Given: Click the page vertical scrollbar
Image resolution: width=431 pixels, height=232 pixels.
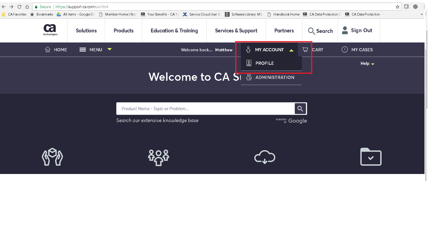Looking at the screenshot, I should pos(426,69).
